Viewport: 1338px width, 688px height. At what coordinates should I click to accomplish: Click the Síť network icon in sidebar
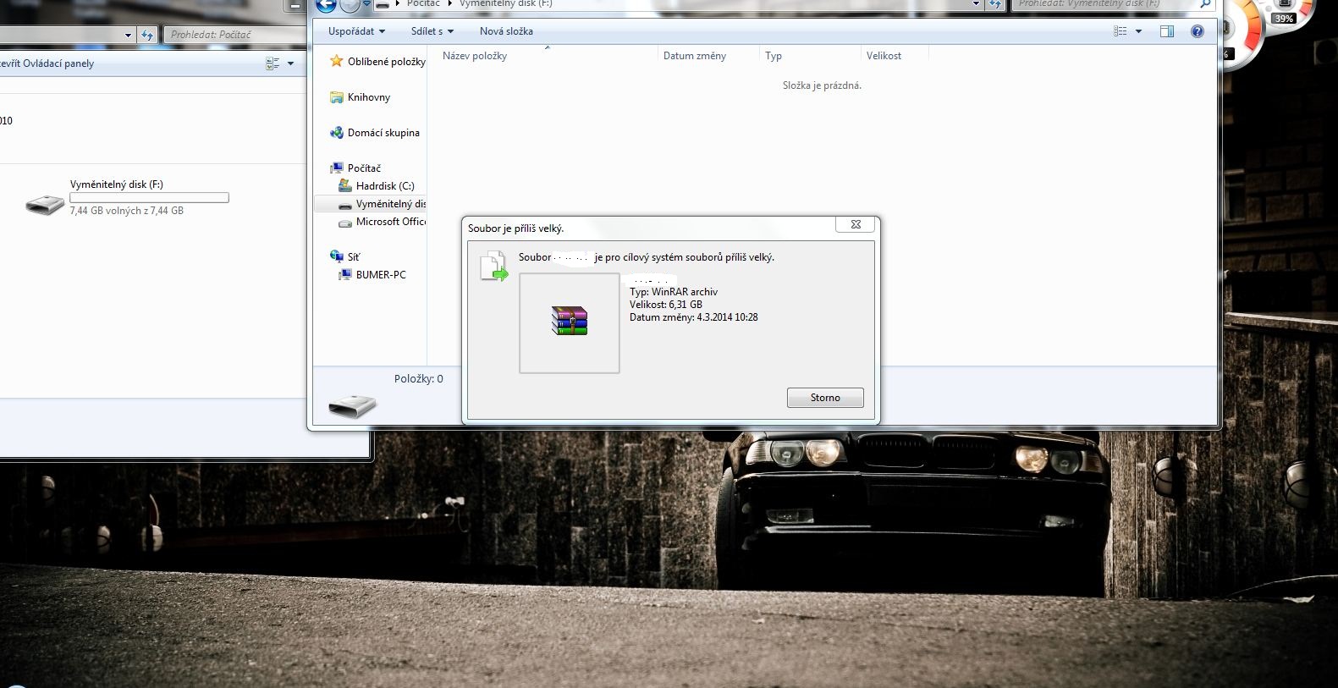(x=337, y=256)
